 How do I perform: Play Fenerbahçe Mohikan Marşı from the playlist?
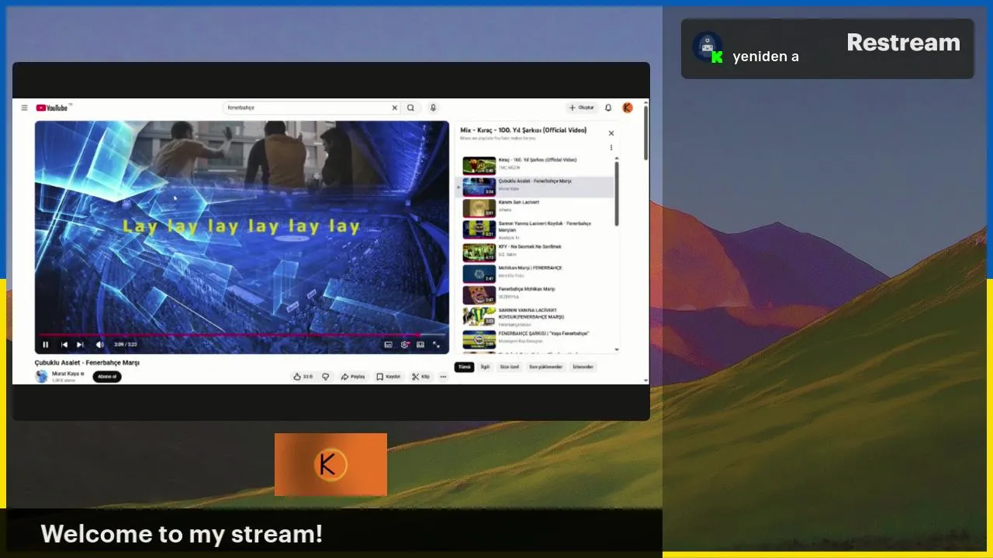(535, 294)
